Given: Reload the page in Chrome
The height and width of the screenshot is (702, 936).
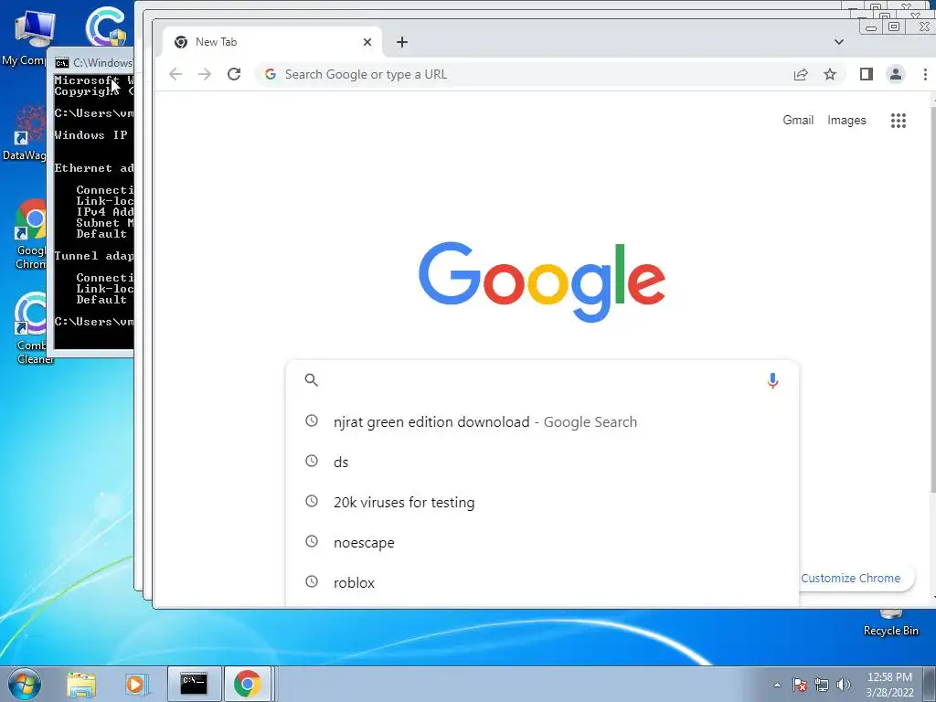Looking at the screenshot, I should pos(234,74).
